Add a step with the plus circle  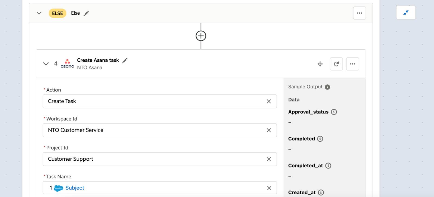click(x=201, y=36)
